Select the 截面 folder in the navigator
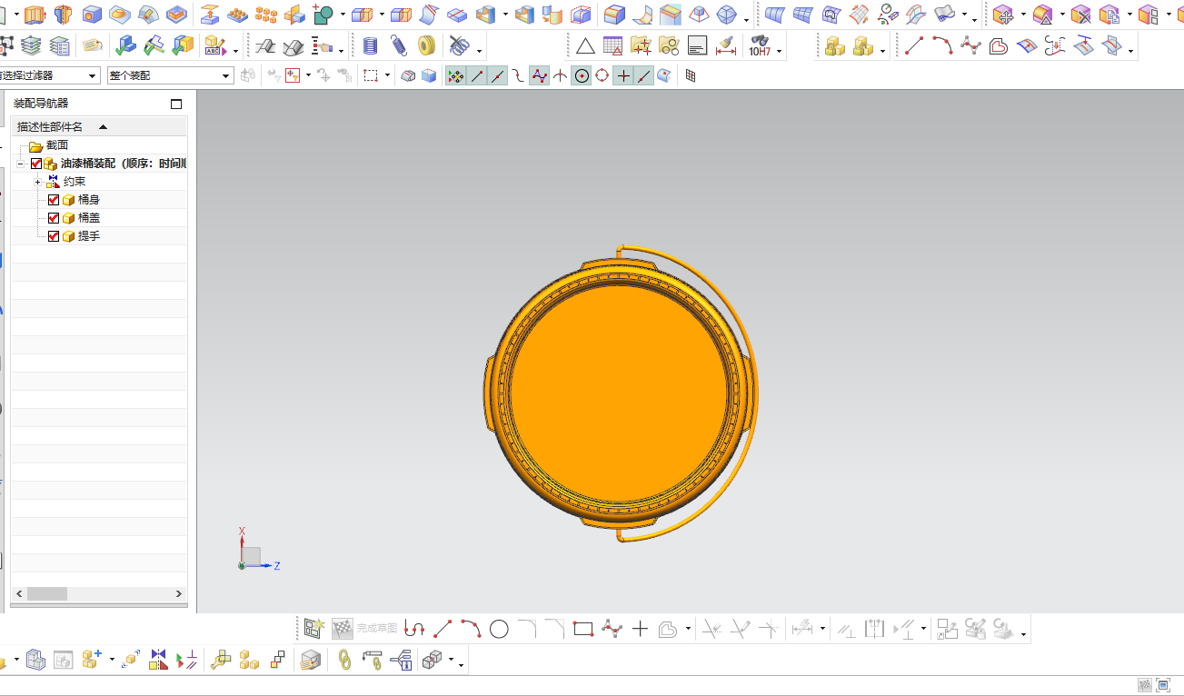1184x696 pixels. click(x=57, y=145)
